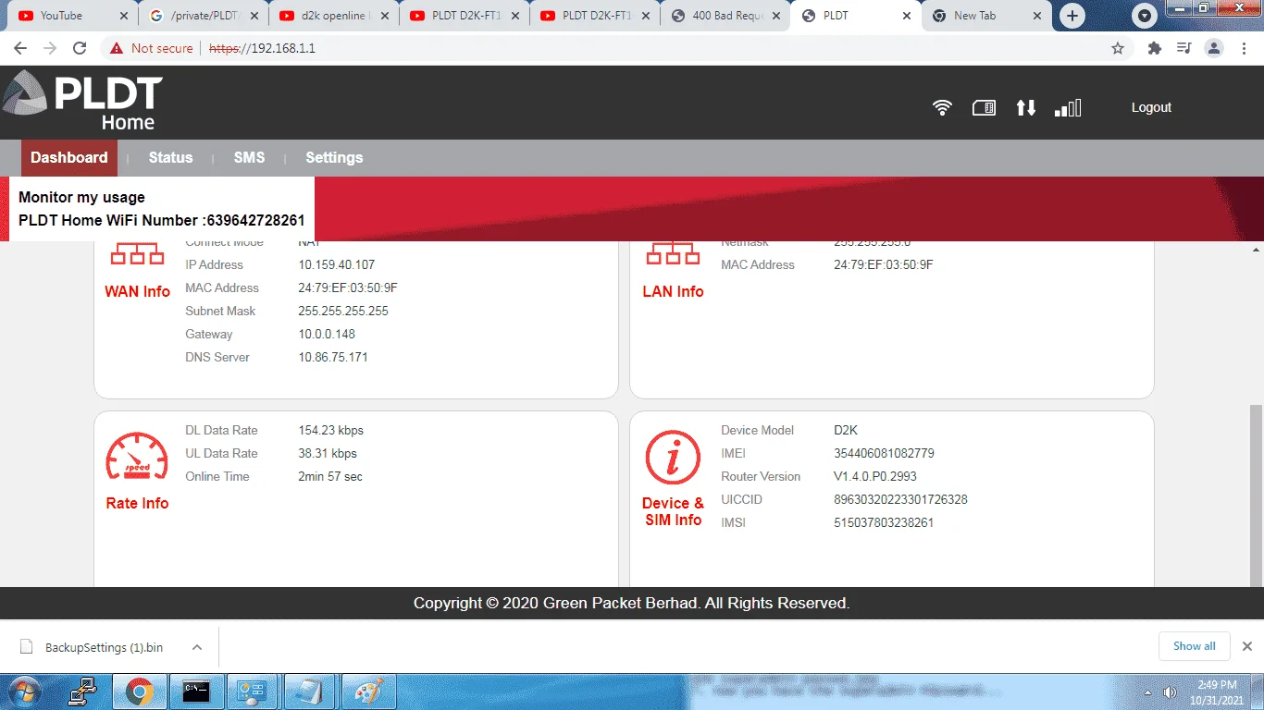The width and height of the screenshot is (1264, 710).
Task: Open the control panel taskbar icon
Action: pos(253,692)
